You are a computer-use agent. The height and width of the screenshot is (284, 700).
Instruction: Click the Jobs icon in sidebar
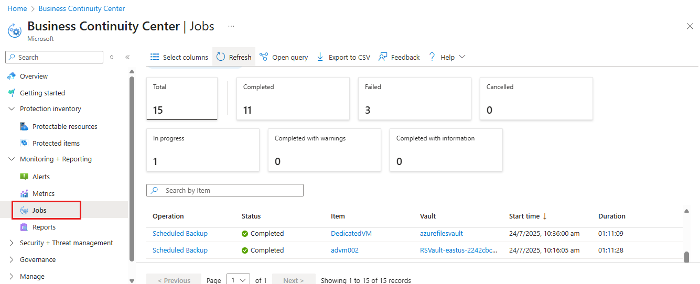click(x=24, y=210)
